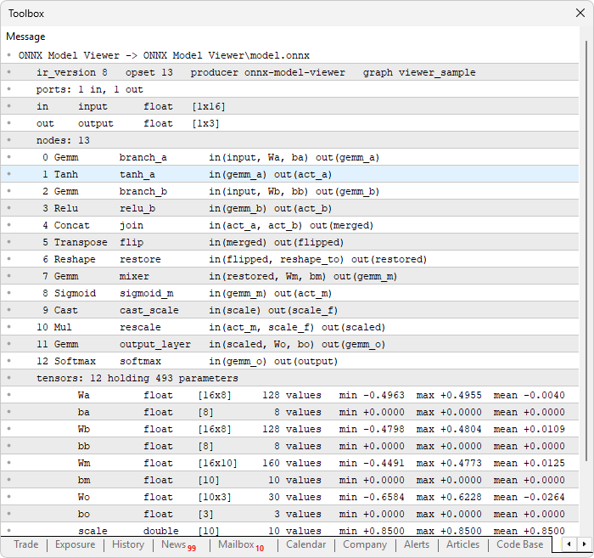Open the News tab

point(179,544)
